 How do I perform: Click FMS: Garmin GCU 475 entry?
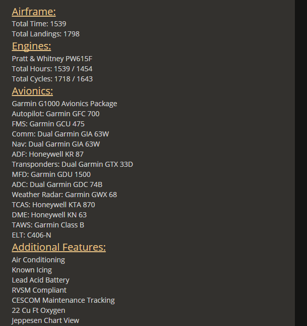point(48,124)
